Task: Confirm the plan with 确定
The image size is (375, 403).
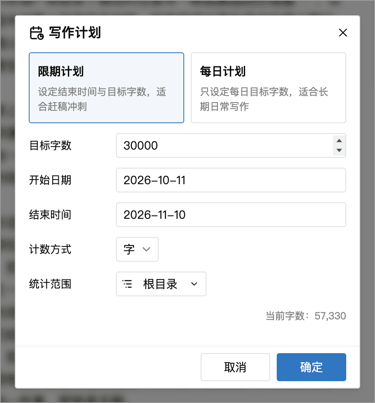Action: coord(311,367)
